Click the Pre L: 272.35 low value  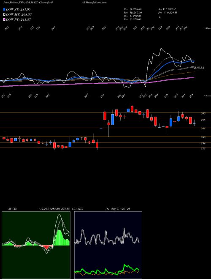(133, 16)
